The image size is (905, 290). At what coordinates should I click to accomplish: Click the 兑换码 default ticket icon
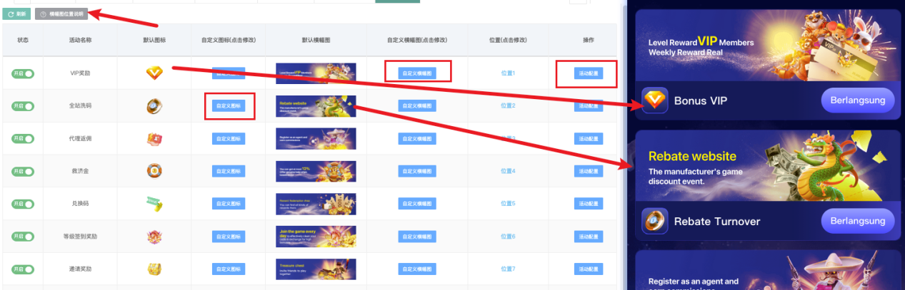point(154,204)
